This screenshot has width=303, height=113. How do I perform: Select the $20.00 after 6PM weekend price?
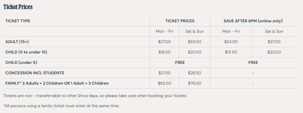(x=274, y=52)
